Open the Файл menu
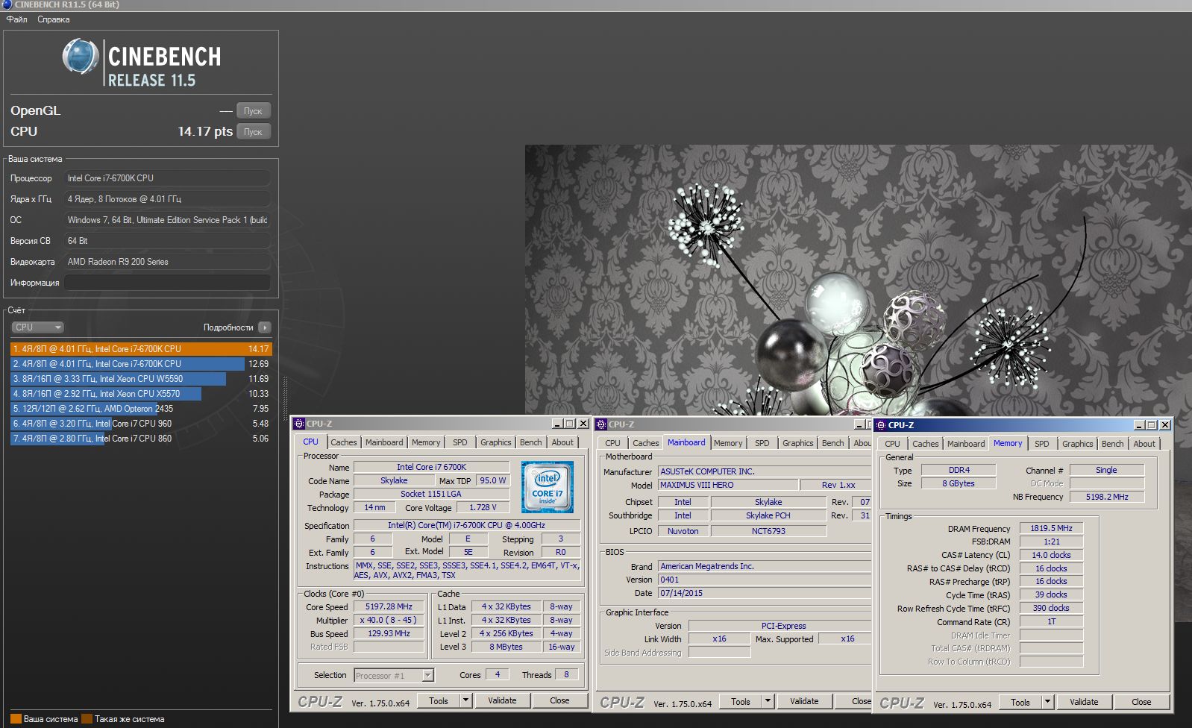 coord(16,19)
